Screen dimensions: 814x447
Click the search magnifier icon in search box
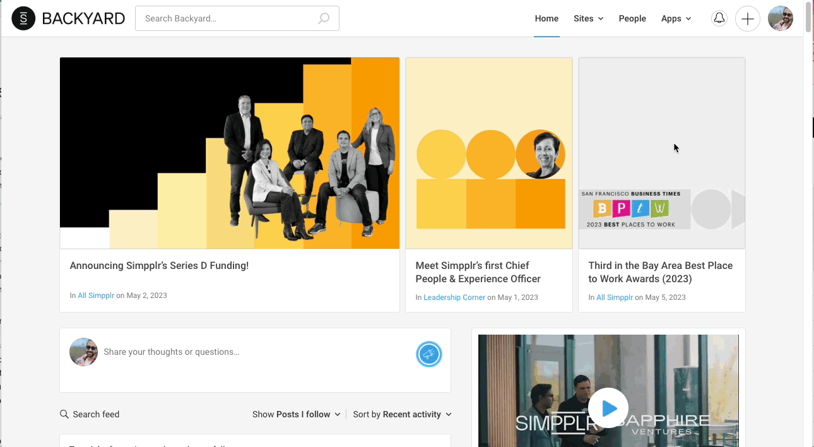click(x=324, y=18)
